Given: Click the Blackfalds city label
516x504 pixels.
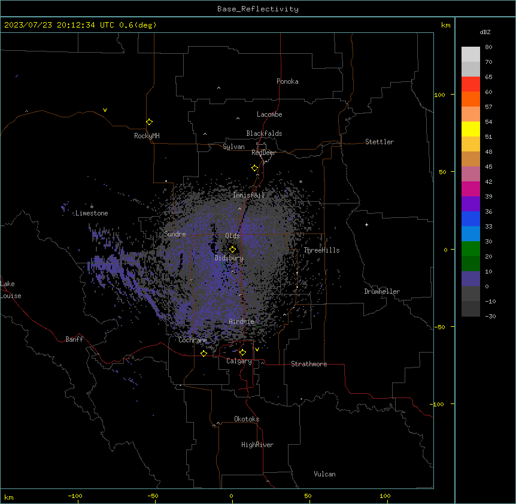Looking at the screenshot, I should 264,133.
